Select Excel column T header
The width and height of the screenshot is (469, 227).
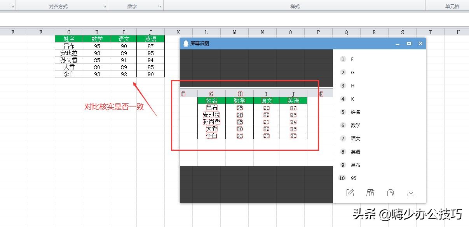[x=430, y=32]
